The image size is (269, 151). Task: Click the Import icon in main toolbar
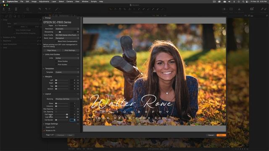[4, 9]
